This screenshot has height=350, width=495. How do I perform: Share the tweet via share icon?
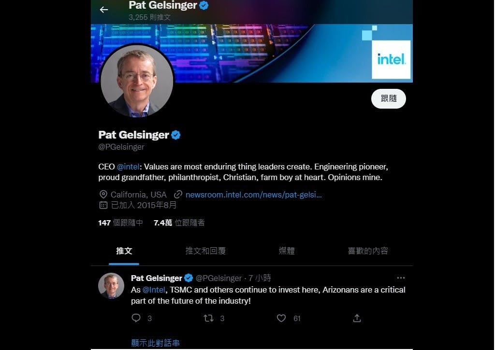coord(357,318)
